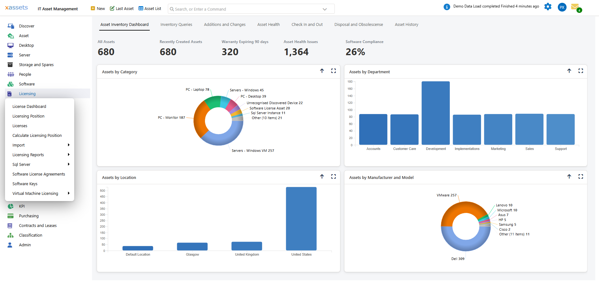This screenshot has width=599, height=284.
Task: Click the mail notifications envelope icon
Action: point(575,7)
